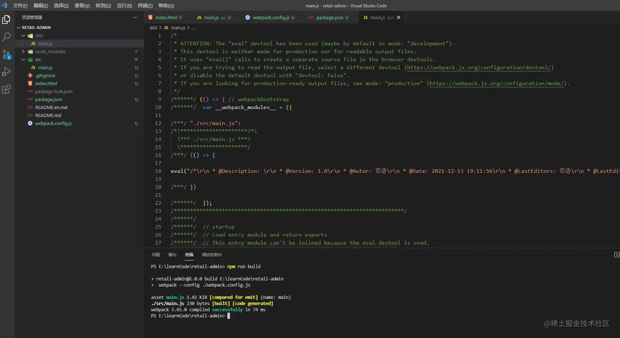620x338 pixels.
Task: Show the 问题 problems panel tab
Action: (x=156, y=255)
